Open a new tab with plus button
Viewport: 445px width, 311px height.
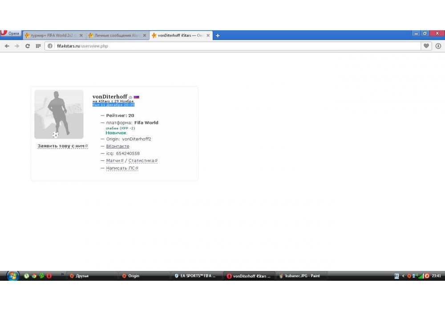coord(218,36)
